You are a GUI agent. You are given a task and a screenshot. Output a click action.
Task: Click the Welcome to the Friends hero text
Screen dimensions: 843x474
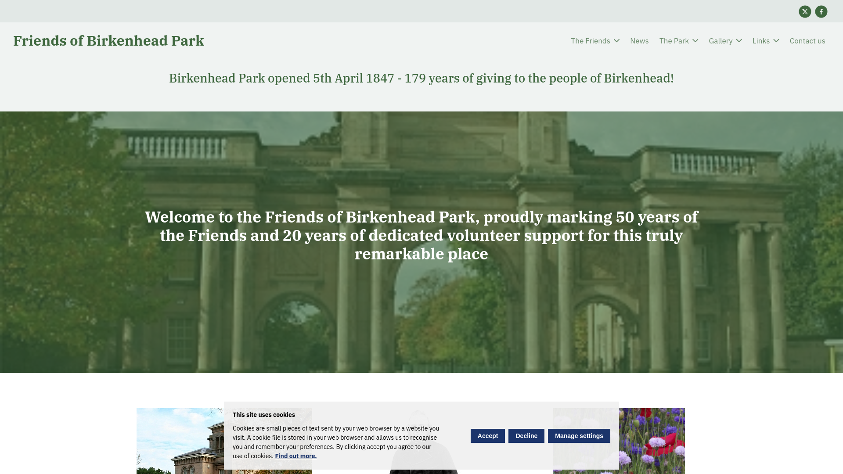coord(421,235)
